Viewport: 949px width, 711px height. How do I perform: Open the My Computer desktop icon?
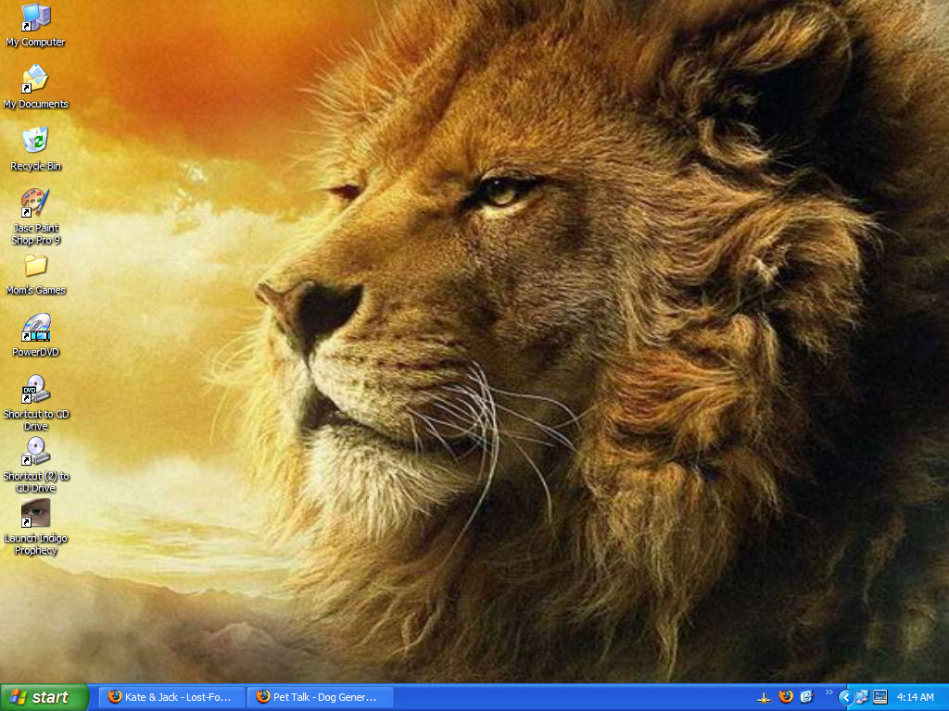36,25
